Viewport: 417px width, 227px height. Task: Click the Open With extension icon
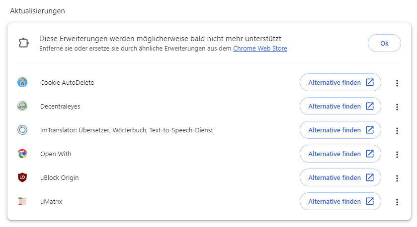(22, 154)
